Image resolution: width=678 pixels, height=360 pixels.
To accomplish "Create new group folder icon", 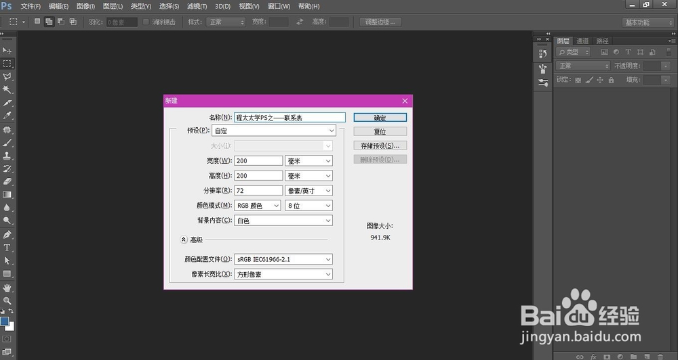I will pyautogui.click(x=633, y=357).
